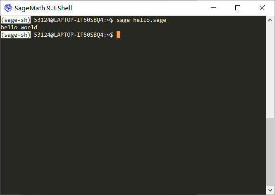The height and width of the screenshot is (195, 275).
Task: Click the (sage-sh) badge on the last prompt
Action: click(x=16, y=35)
